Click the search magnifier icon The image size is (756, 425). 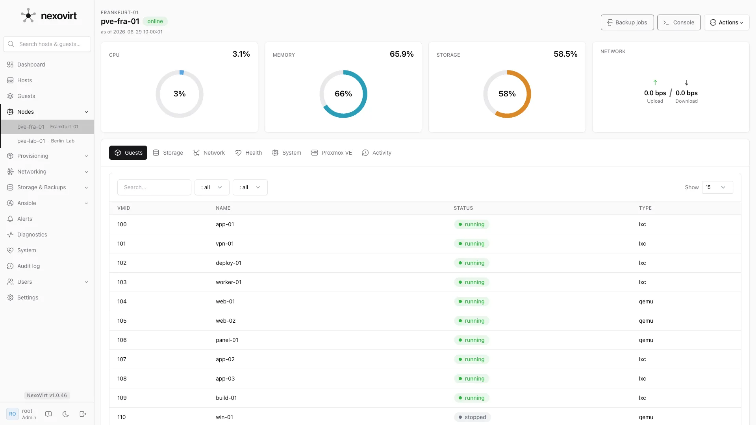click(11, 44)
